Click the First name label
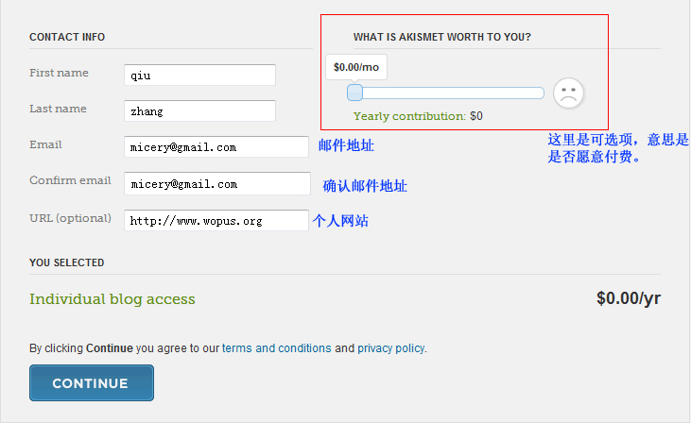 pyautogui.click(x=59, y=73)
